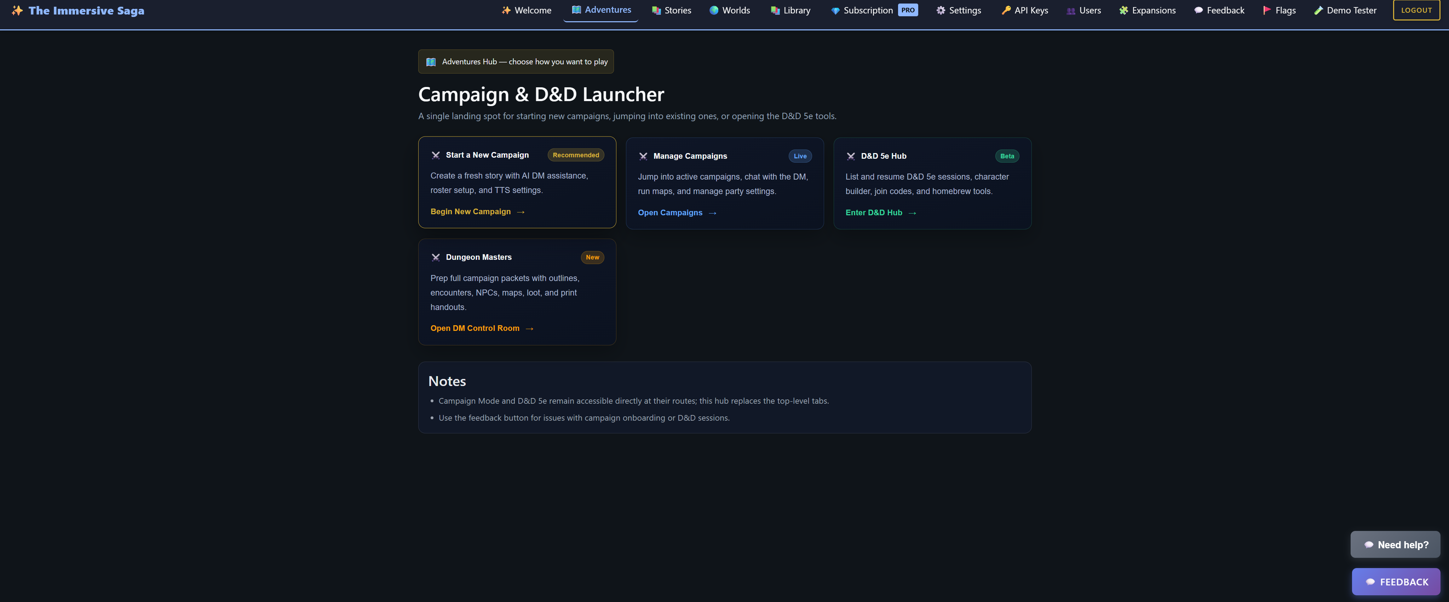
Task: Click the key icon for API Keys
Action: click(1006, 11)
